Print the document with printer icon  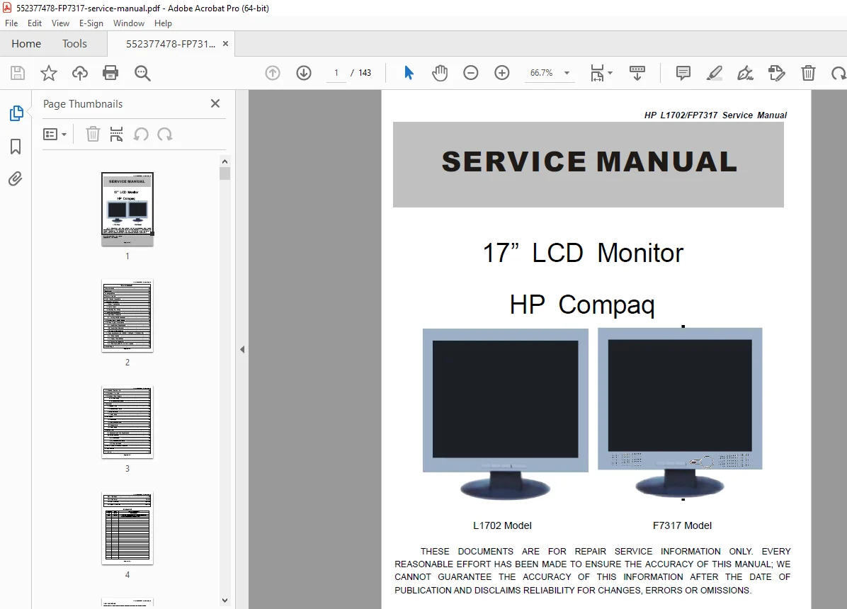110,73
